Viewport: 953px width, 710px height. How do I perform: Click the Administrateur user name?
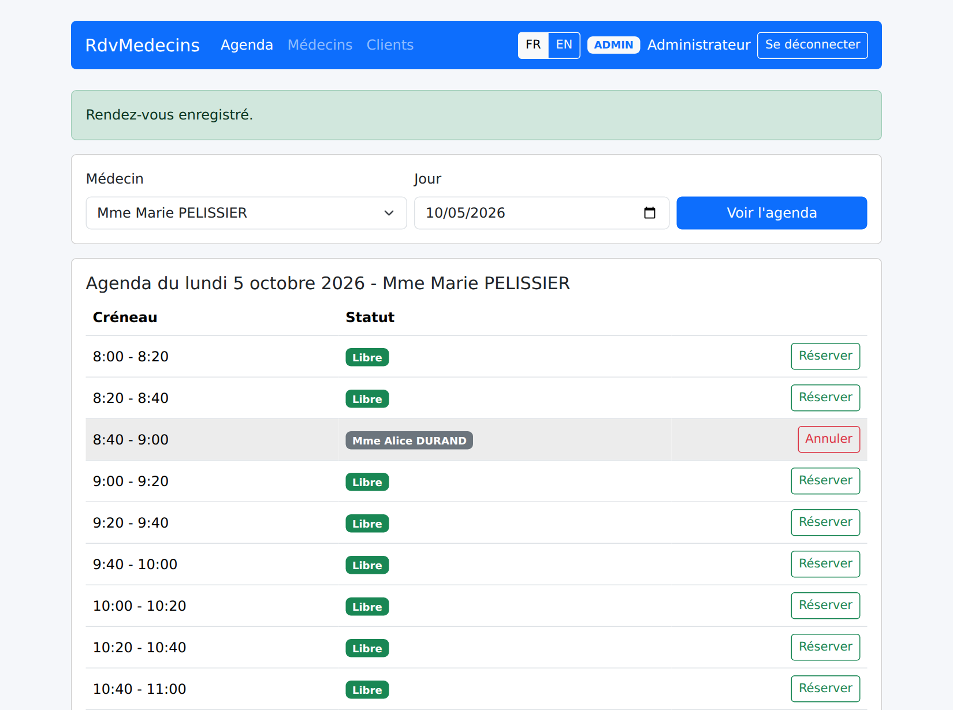699,45
